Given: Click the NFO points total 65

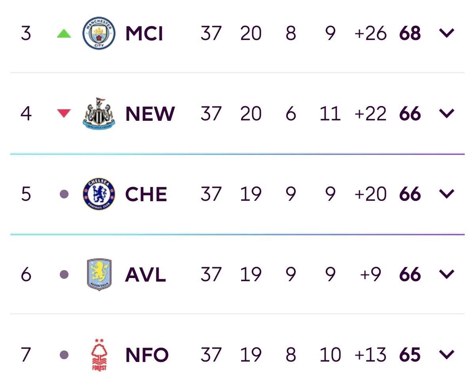Looking at the screenshot, I should pos(410,355).
